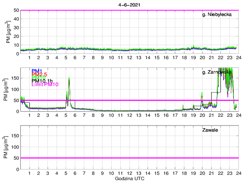Click the PM y-axis label of the Zawale plot

point(8,147)
